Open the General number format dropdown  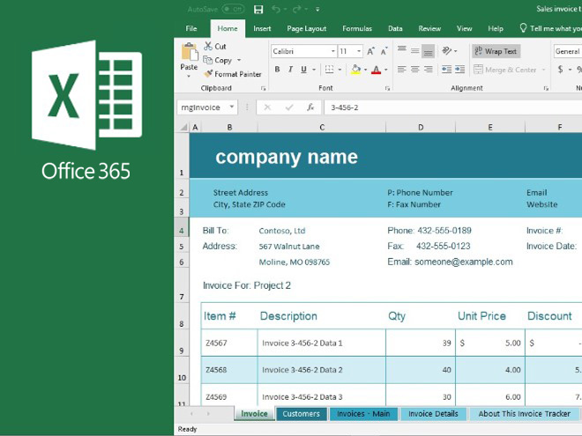[567, 51]
